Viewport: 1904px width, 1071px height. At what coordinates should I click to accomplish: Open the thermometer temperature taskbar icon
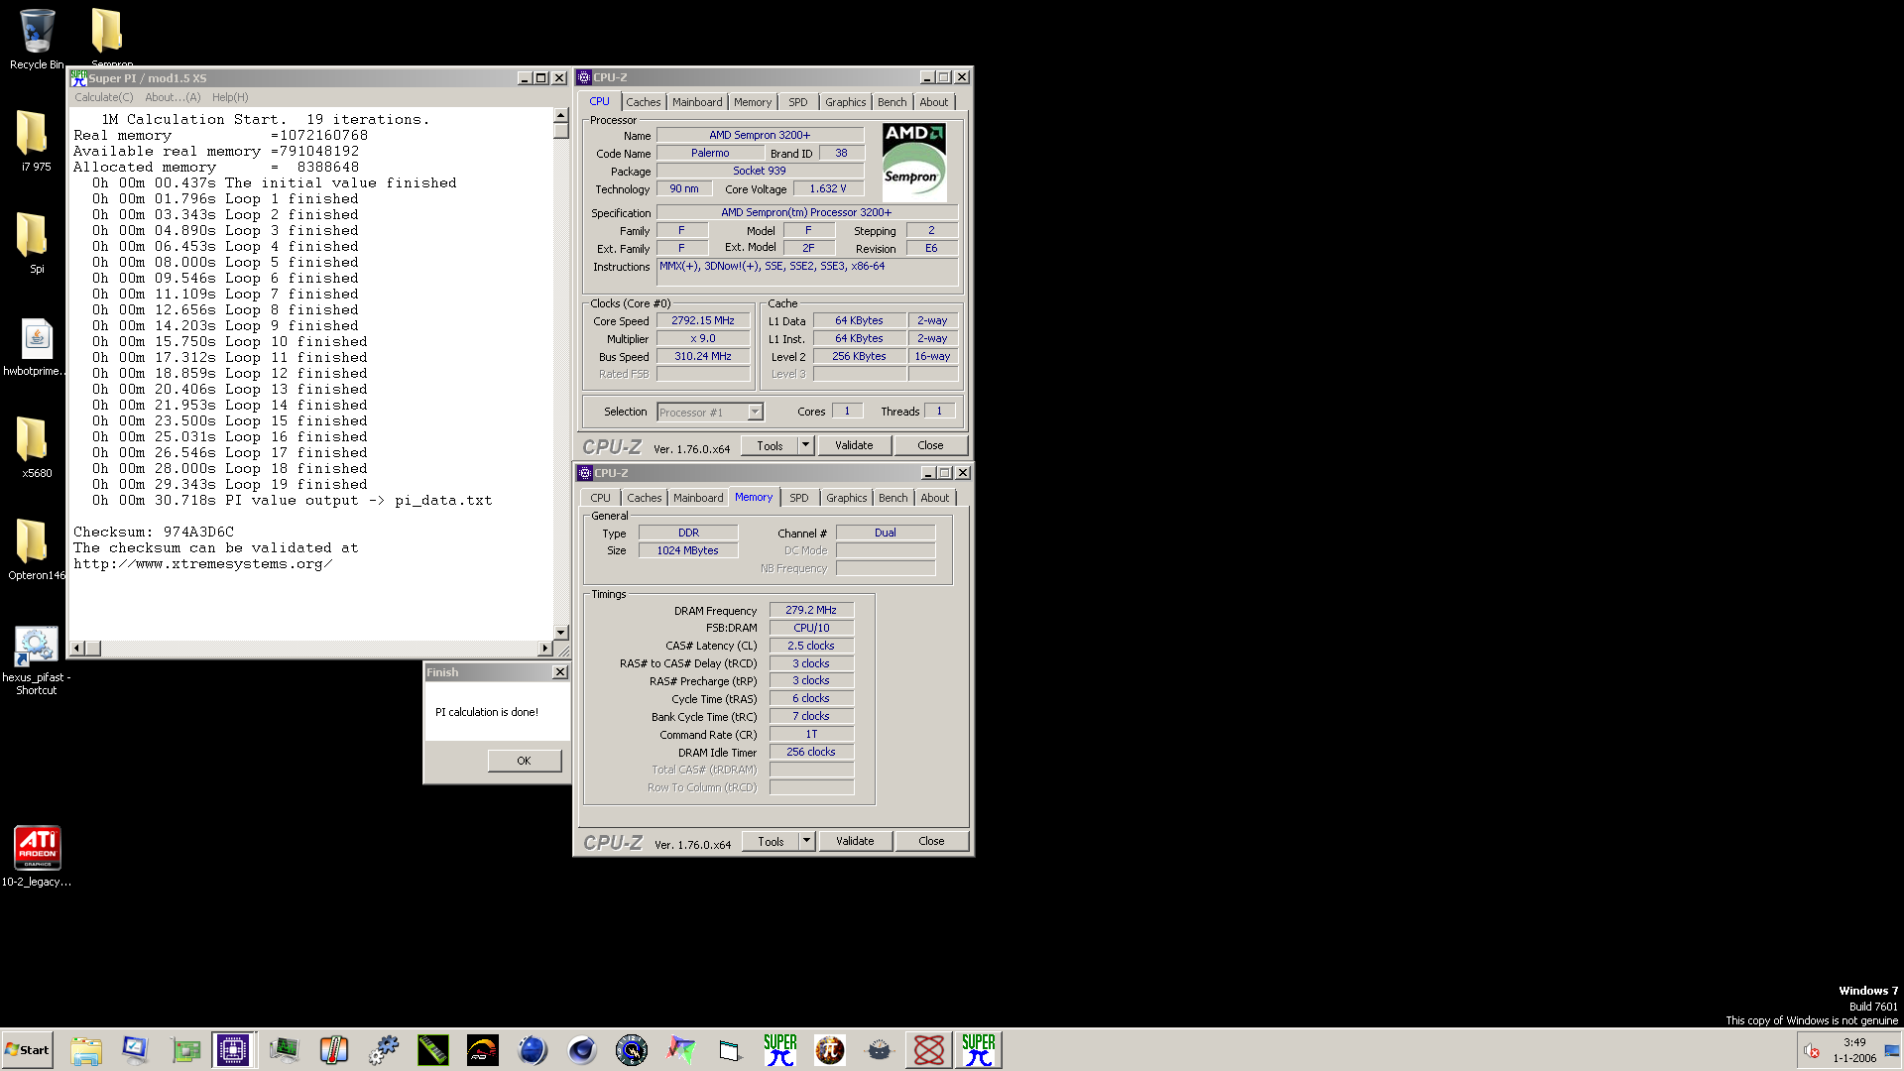334,1050
